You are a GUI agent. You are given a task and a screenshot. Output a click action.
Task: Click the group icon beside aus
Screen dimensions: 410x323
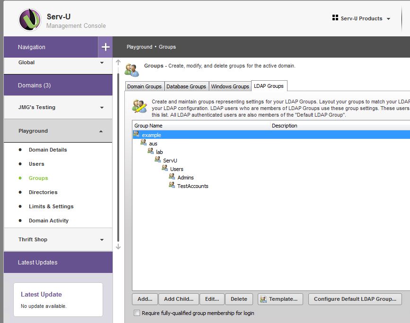[143, 143]
